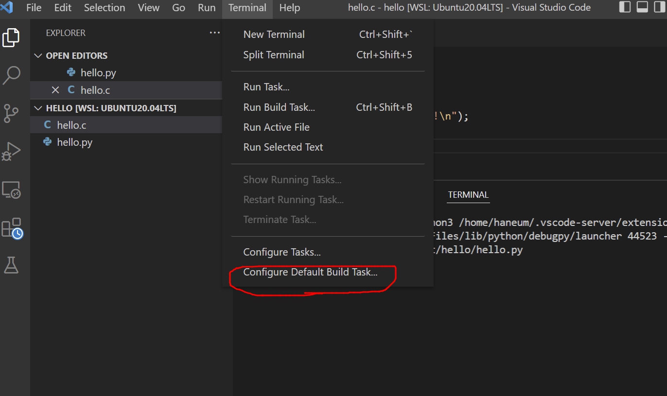Switch to the TERMINAL panel tab
Image resolution: width=667 pixels, height=396 pixels.
[x=468, y=195]
